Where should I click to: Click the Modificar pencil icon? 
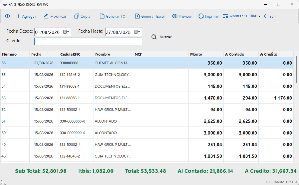coord(46,16)
